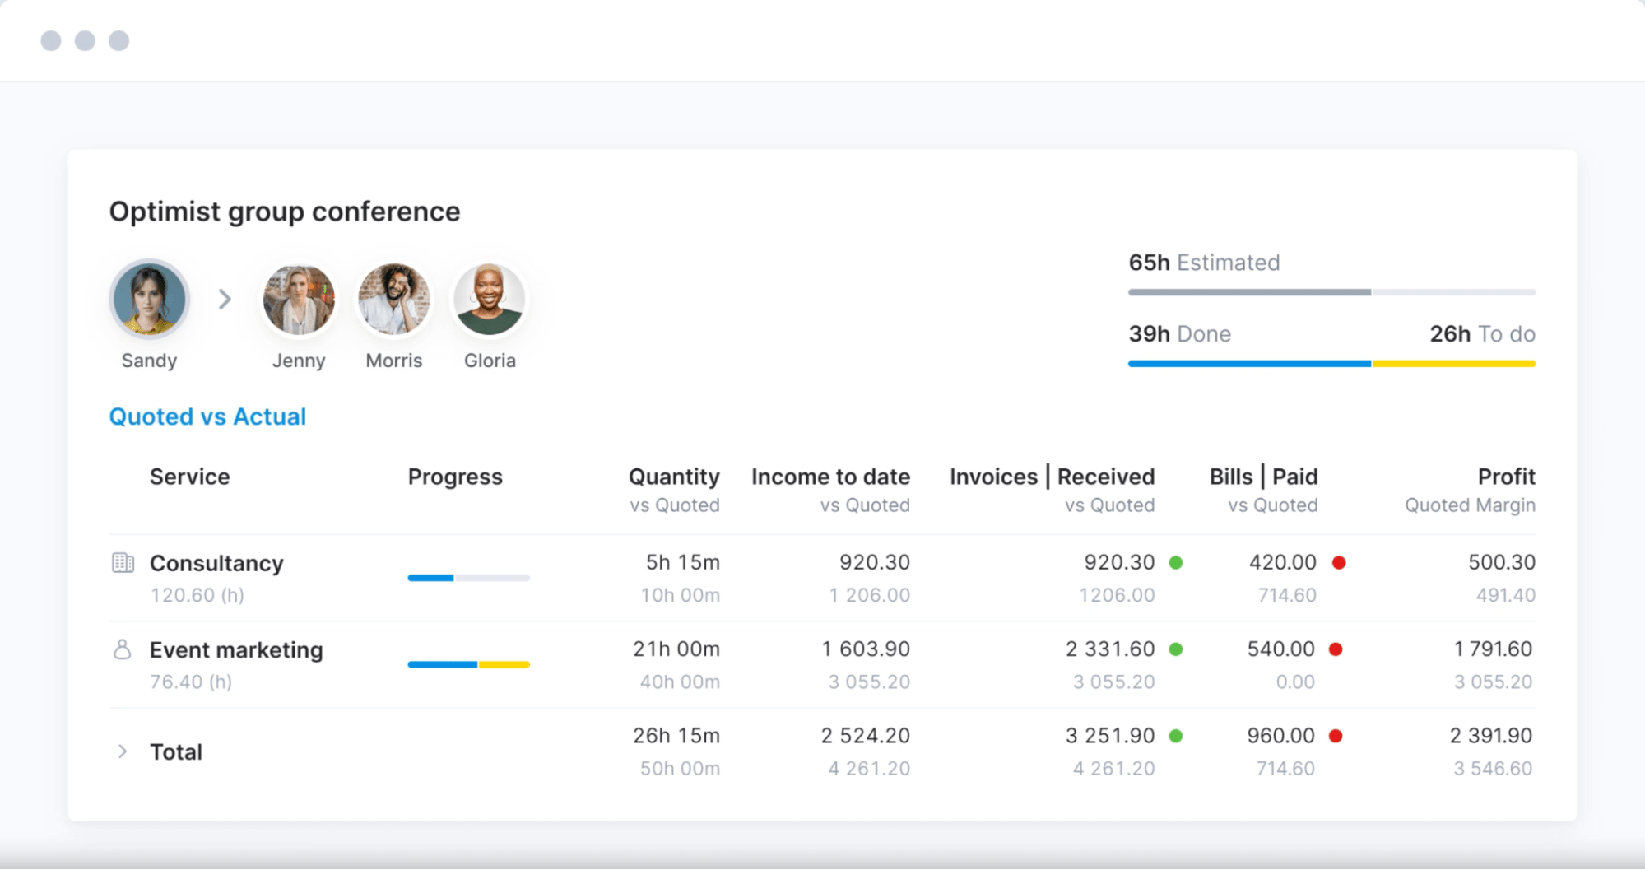Viewport: 1645px width, 870px height.
Task: Select Morris's profile avatar
Action: (394, 299)
